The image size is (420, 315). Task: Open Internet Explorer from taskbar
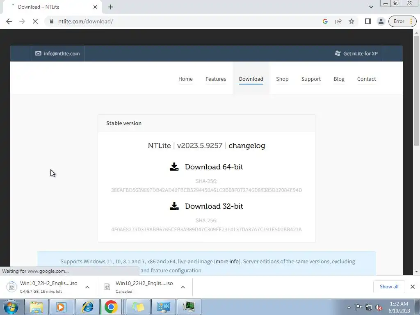tap(87, 307)
